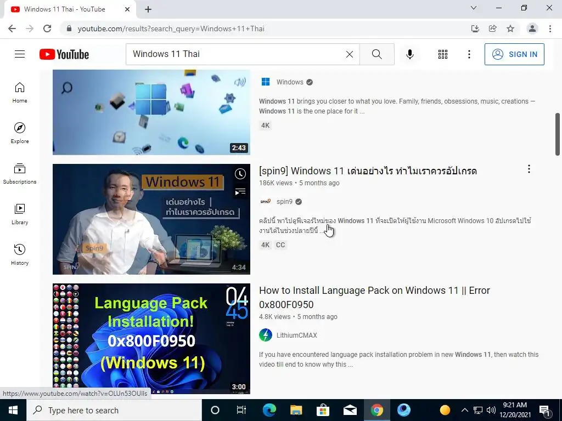
Task: Open the spin9 channel avatar
Action: (266, 202)
